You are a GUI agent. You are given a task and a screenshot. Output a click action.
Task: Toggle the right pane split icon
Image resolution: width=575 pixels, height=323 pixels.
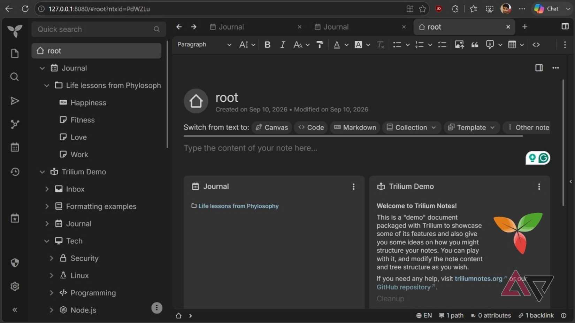(539, 68)
